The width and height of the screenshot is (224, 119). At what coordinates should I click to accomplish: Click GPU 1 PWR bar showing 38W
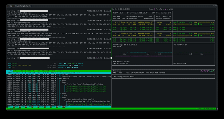(204, 35)
